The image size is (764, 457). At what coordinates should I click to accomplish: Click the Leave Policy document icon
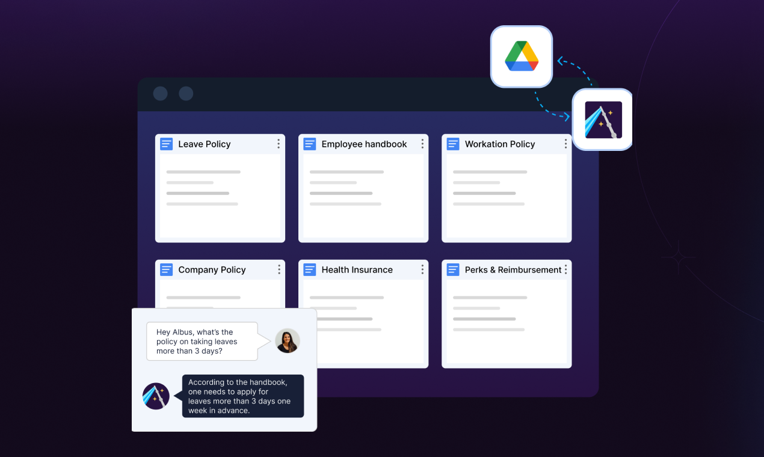pos(167,144)
